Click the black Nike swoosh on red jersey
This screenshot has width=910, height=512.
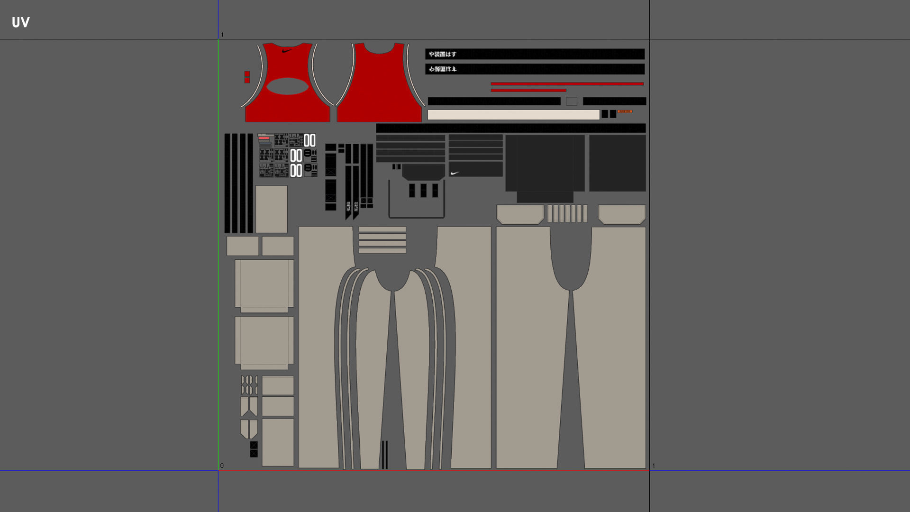coord(286,51)
